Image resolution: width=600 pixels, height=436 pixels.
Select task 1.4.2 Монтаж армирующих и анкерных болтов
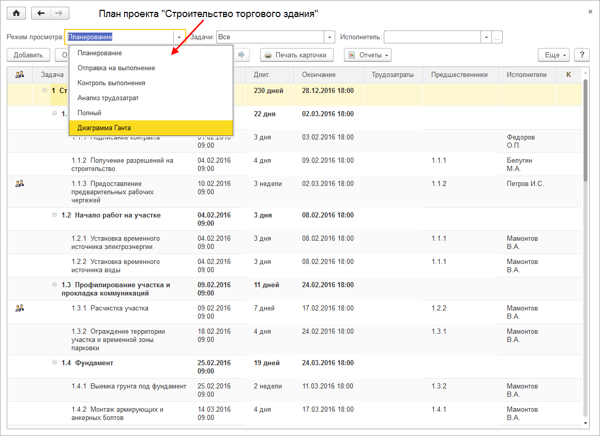(117, 413)
